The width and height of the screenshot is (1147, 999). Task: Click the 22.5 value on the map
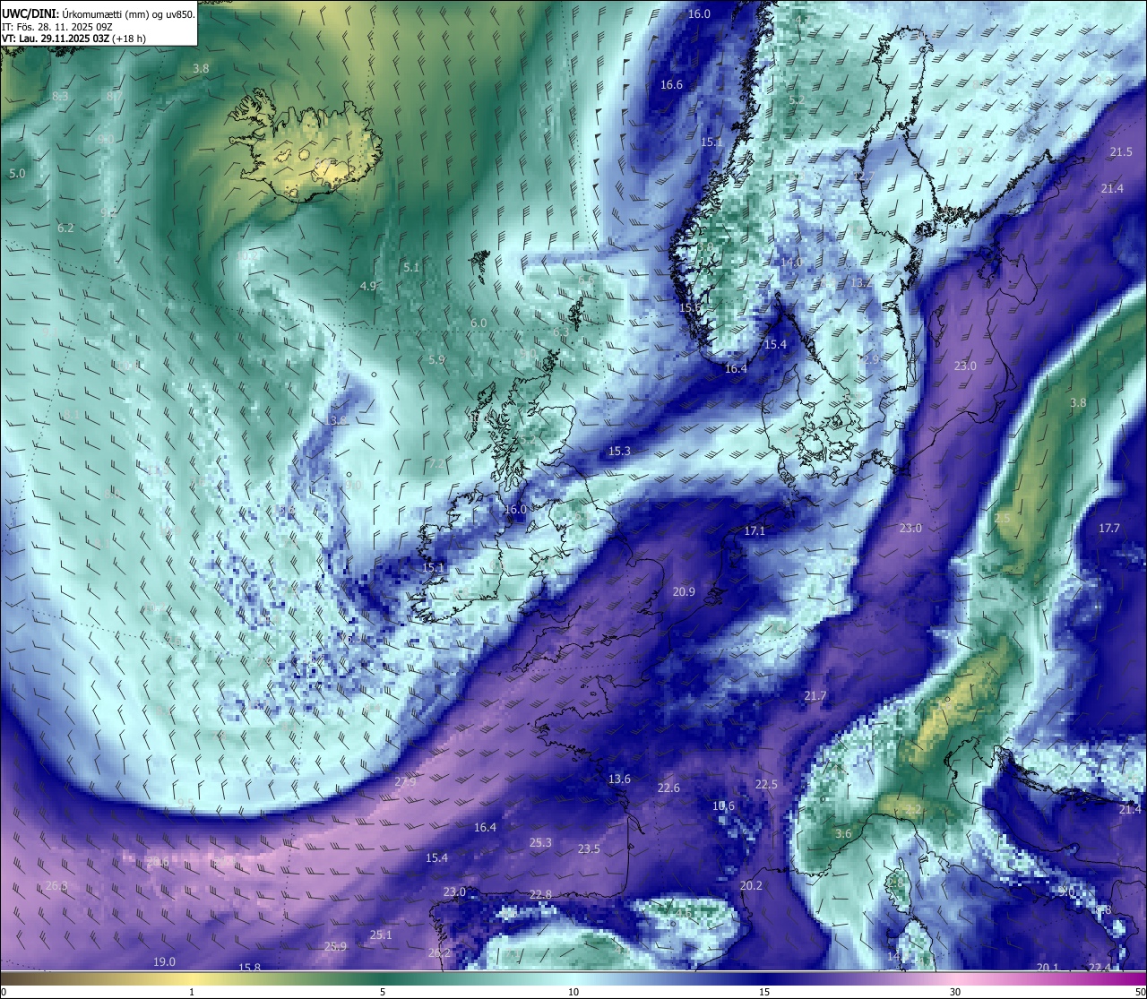(766, 785)
